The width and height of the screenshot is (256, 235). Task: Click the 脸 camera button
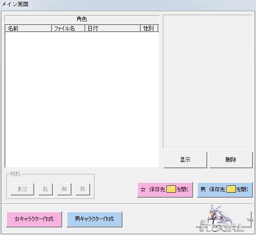pos(46,189)
